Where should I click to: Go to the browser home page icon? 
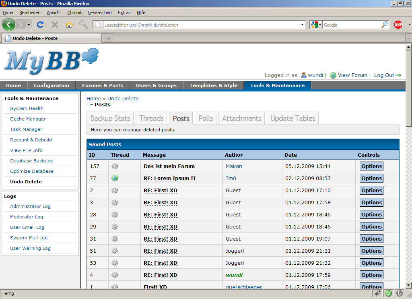pyautogui.click(x=69, y=25)
